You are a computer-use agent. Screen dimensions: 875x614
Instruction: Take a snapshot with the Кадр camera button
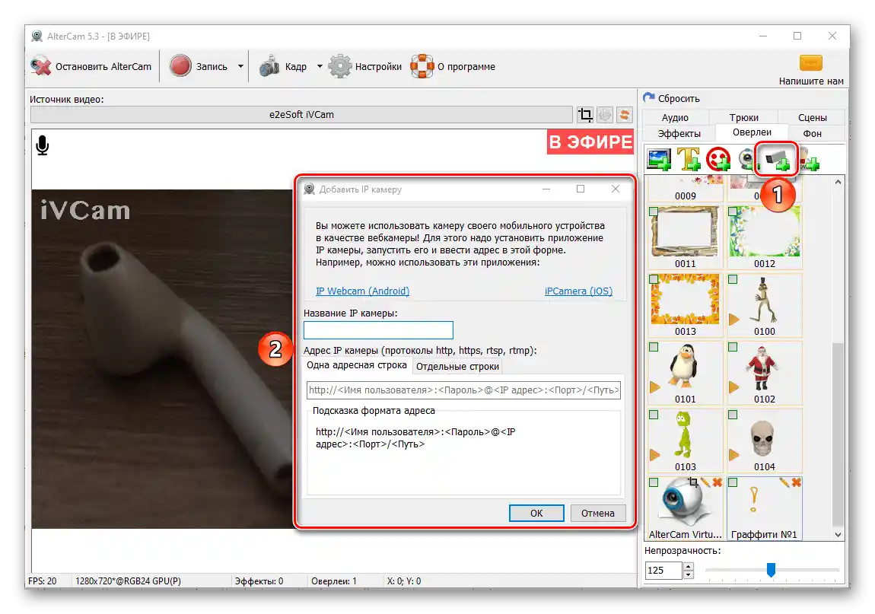[x=283, y=66]
